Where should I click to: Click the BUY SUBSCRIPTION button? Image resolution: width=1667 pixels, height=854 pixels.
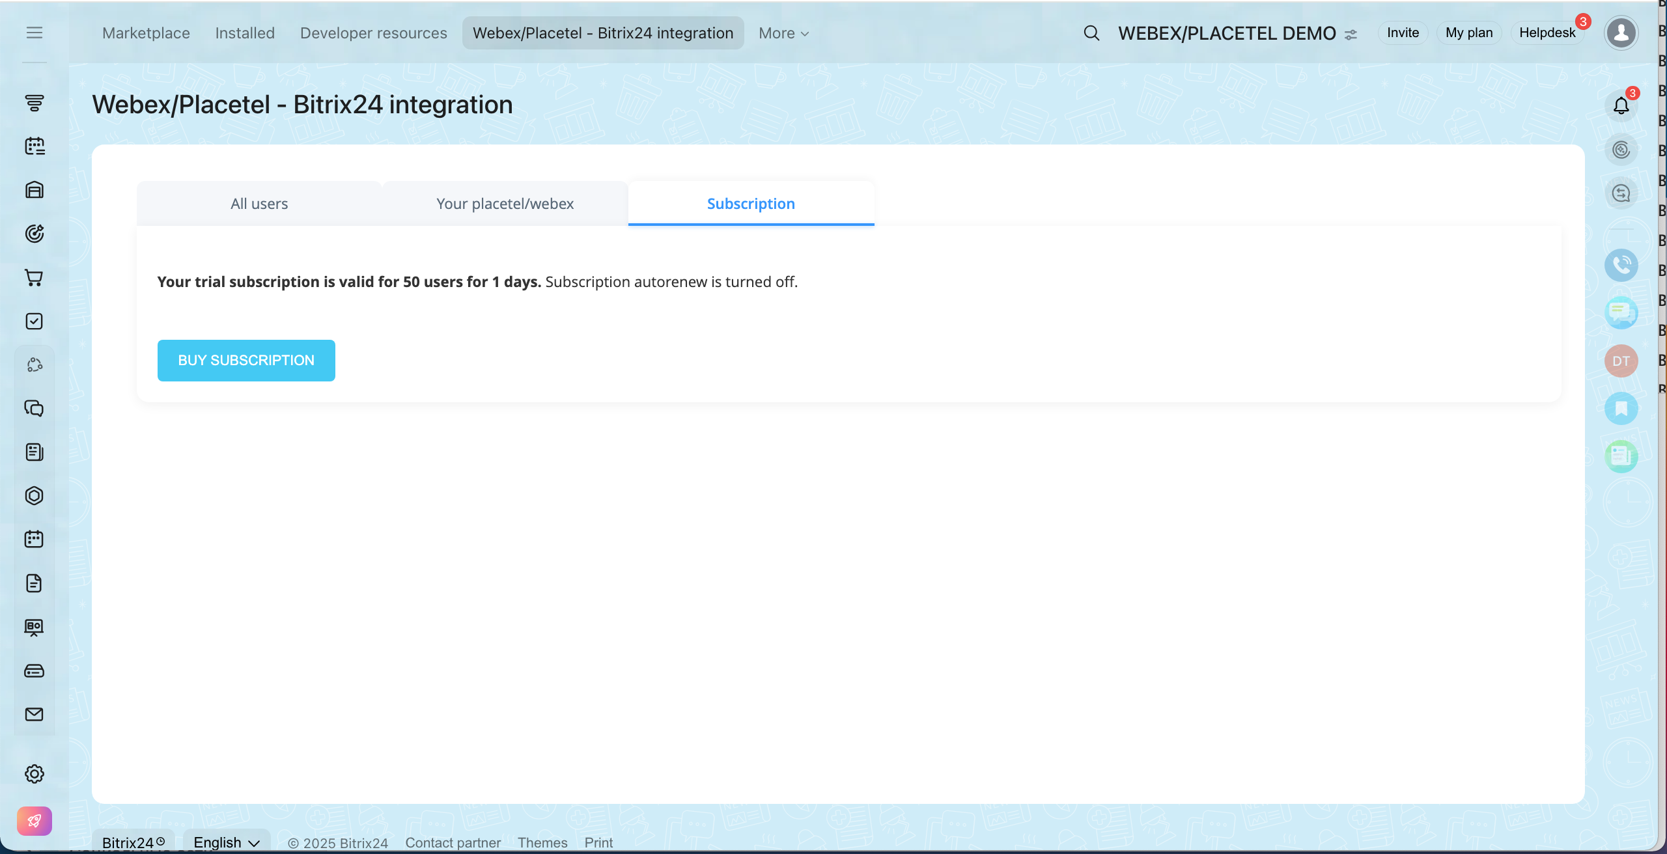click(246, 361)
